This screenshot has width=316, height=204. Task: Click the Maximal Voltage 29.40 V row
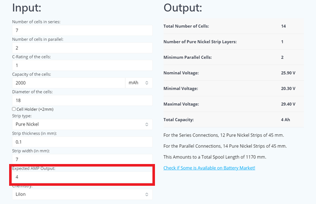[x=233, y=104]
